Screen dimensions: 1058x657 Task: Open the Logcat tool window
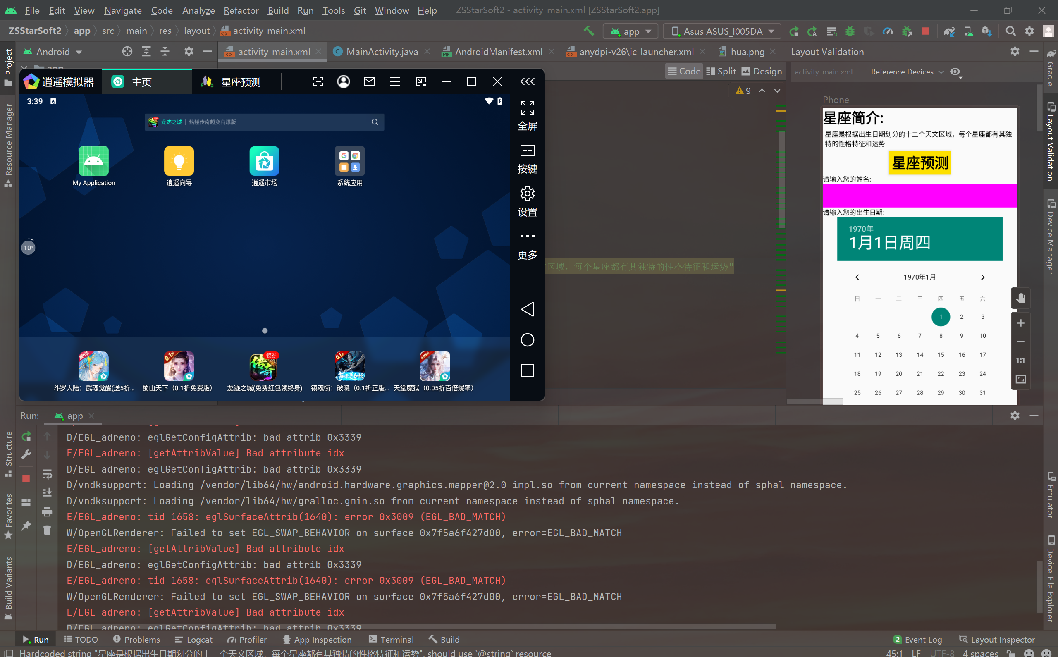[193, 639]
